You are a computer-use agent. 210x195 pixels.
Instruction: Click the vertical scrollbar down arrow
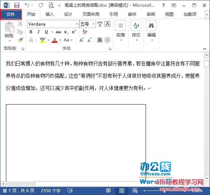pos(206,179)
